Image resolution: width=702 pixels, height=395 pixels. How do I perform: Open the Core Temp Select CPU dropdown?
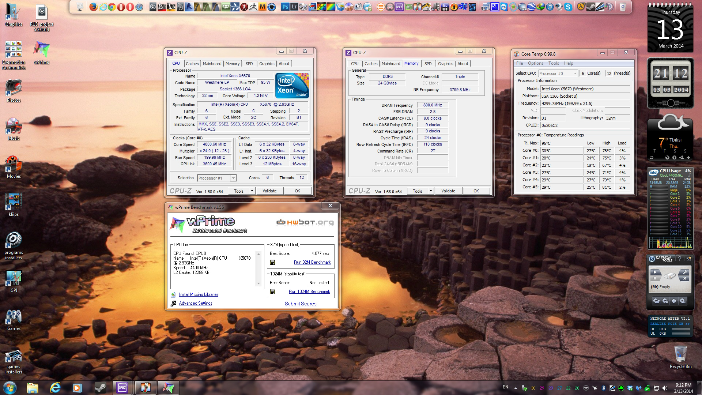558,74
